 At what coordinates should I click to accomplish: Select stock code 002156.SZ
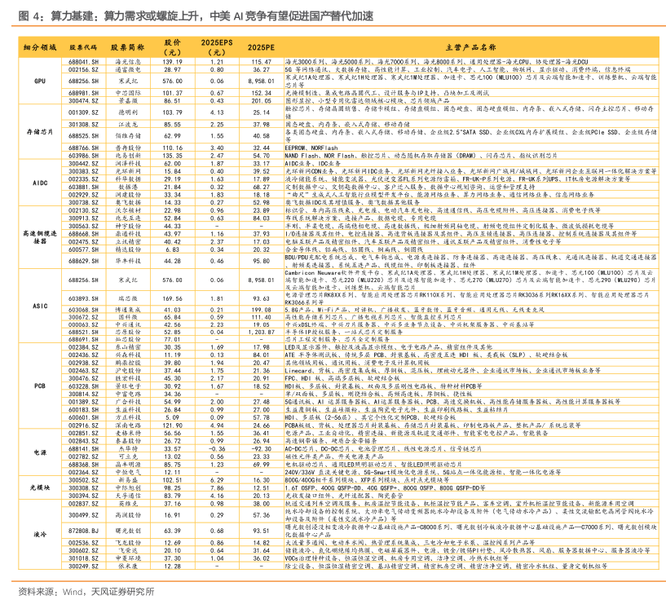tap(83, 69)
